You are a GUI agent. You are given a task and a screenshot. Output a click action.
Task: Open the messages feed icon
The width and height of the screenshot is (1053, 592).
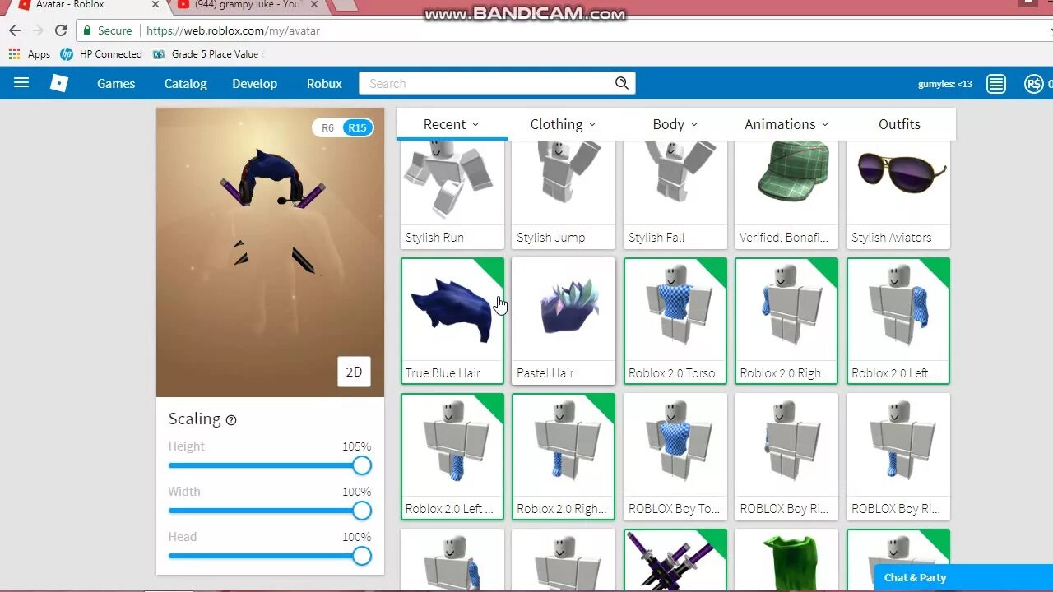pyautogui.click(x=996, y=84)
